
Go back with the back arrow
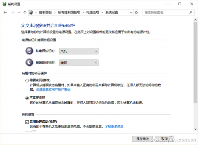click(5, 12)
